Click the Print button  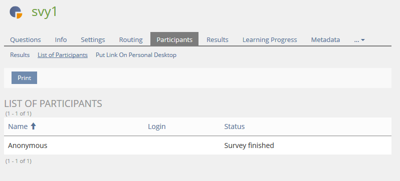point(24,78)
